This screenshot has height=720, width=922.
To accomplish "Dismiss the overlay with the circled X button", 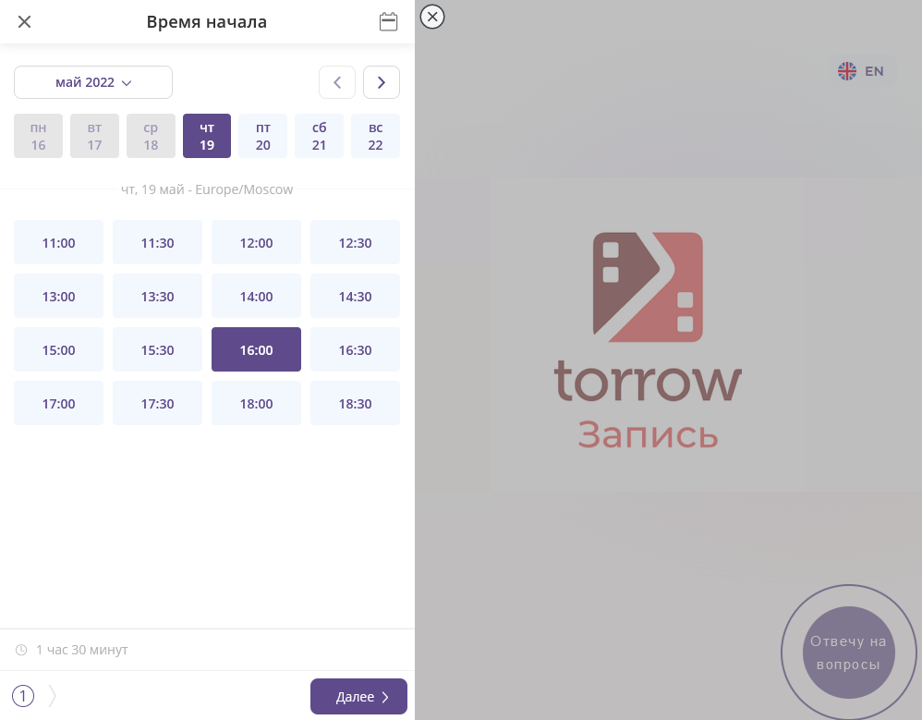I will pos(432,17).
